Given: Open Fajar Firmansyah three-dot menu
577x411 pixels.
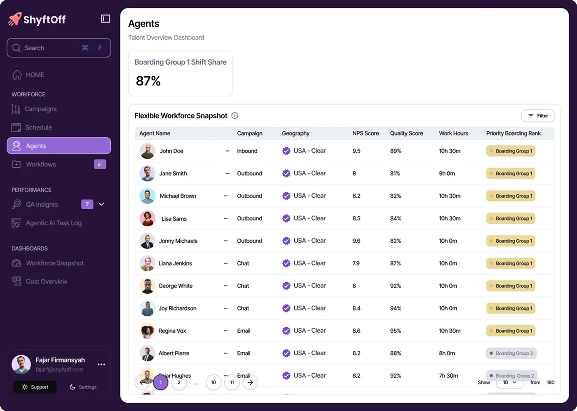Looking at the screenshot, I should point(101,364).
